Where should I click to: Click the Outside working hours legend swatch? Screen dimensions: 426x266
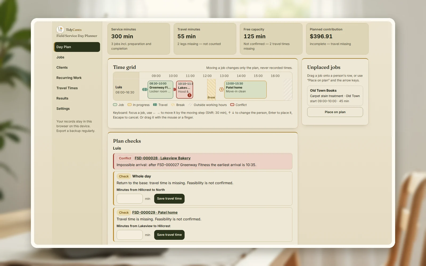point(190,105)
